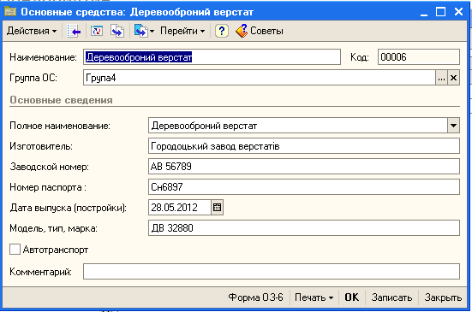Open Группа ОС selection with ellipsis button
472x312 pixels.
tap(441, 78)
